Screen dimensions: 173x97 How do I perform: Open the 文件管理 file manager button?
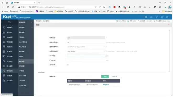[x=114, y=77]
